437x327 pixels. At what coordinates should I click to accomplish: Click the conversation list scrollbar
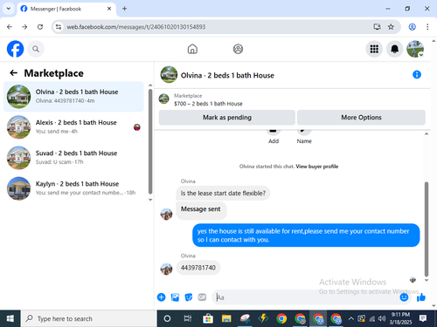click(x=150, y=142)
